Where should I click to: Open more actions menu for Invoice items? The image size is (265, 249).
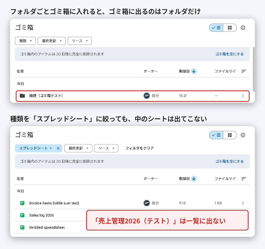click(x=243, y=203)
